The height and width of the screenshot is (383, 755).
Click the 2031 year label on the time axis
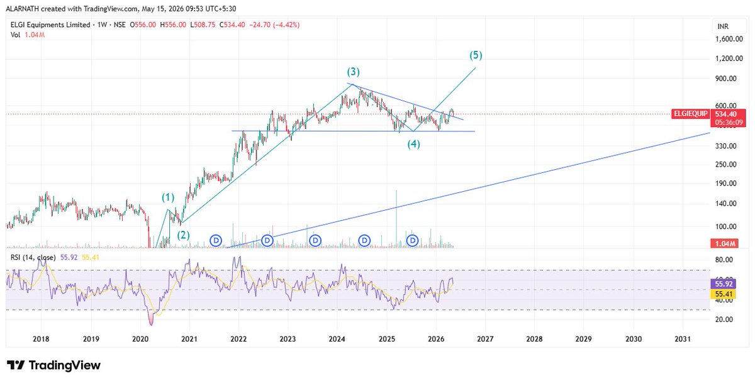tap(682, 338)
